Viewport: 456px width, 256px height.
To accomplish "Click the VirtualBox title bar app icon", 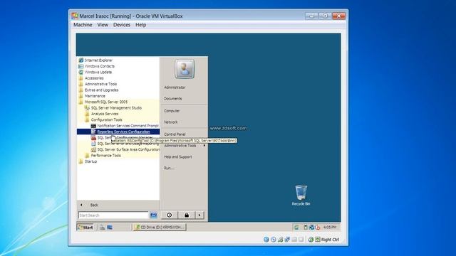I will point(75,16).
